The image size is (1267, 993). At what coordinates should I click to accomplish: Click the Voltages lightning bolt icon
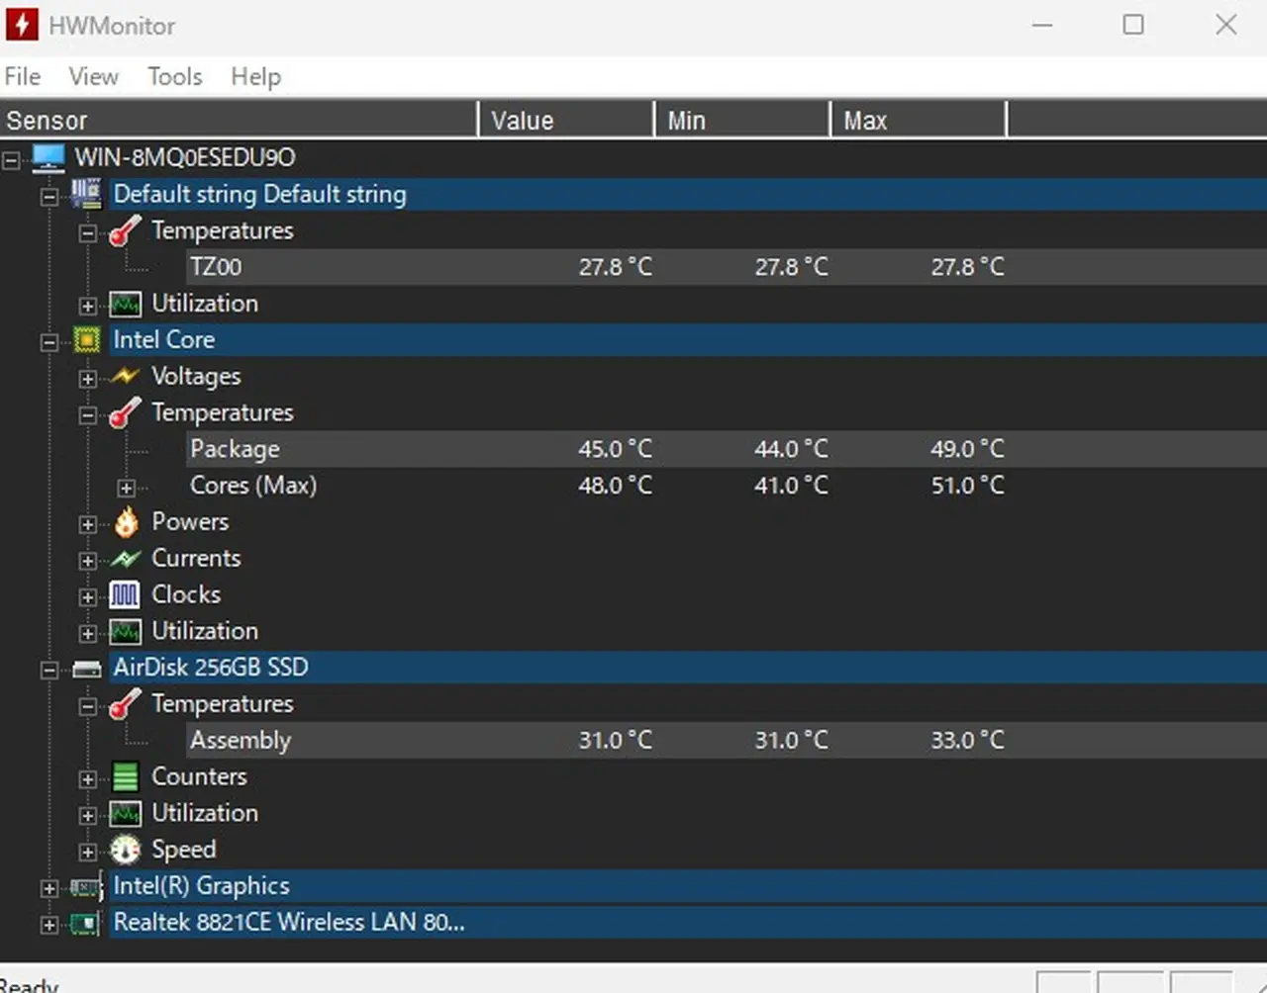tap(126, 377)
